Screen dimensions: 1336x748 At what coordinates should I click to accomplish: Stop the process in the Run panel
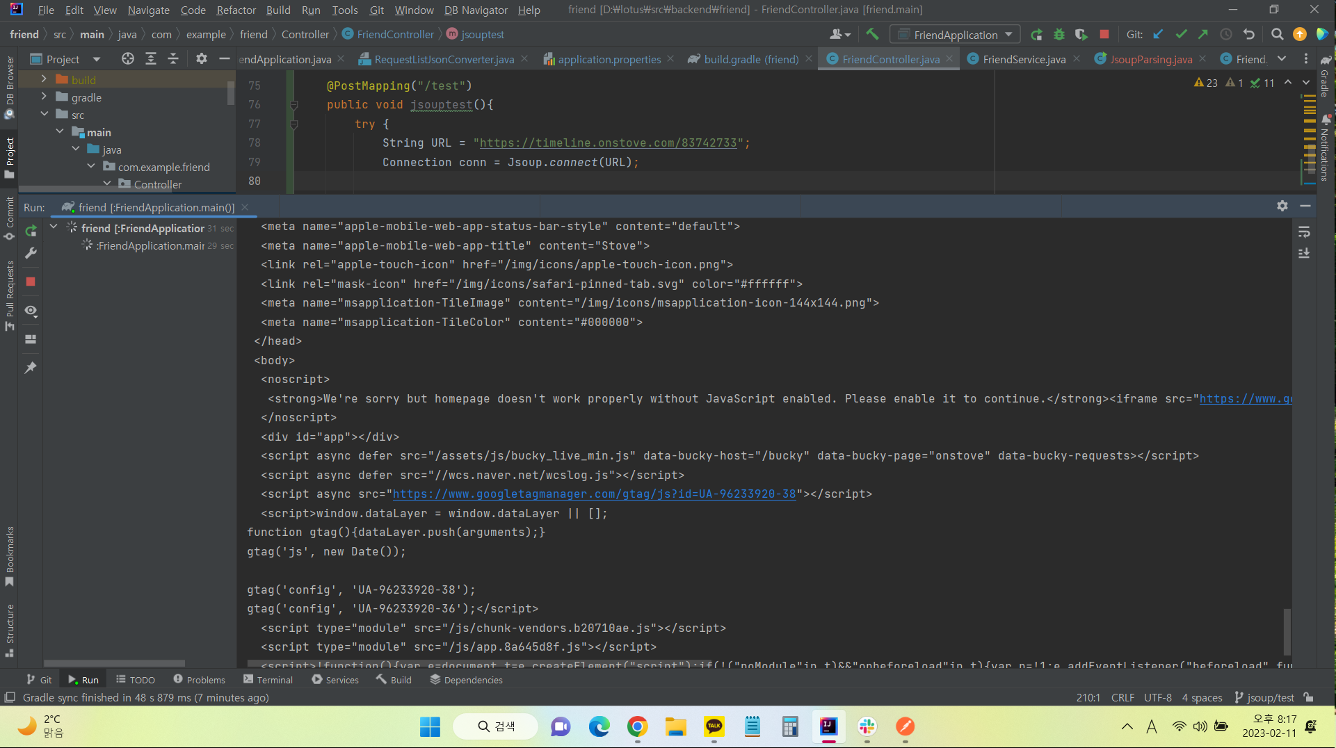click(31, 282)
